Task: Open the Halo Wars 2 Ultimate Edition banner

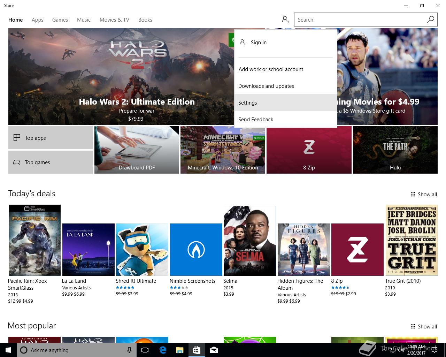Action: (x=121, y=76)
